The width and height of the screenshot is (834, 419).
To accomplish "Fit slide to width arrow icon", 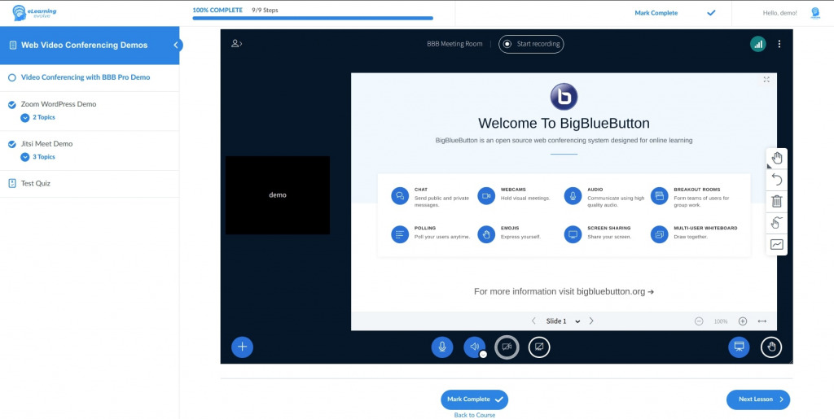I will point(762,321).
